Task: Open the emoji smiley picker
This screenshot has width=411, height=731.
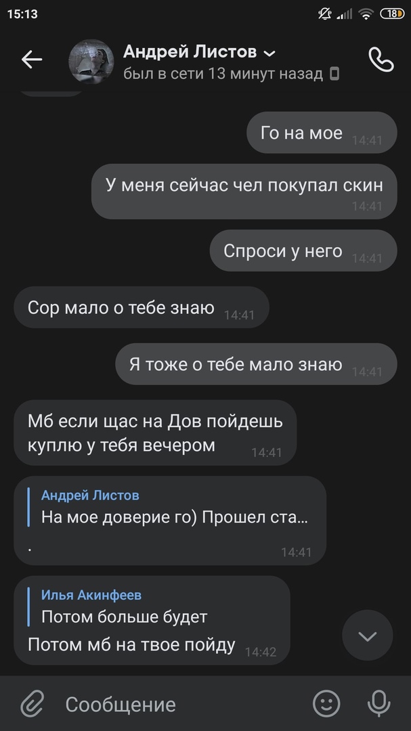Action: point(326,703)
